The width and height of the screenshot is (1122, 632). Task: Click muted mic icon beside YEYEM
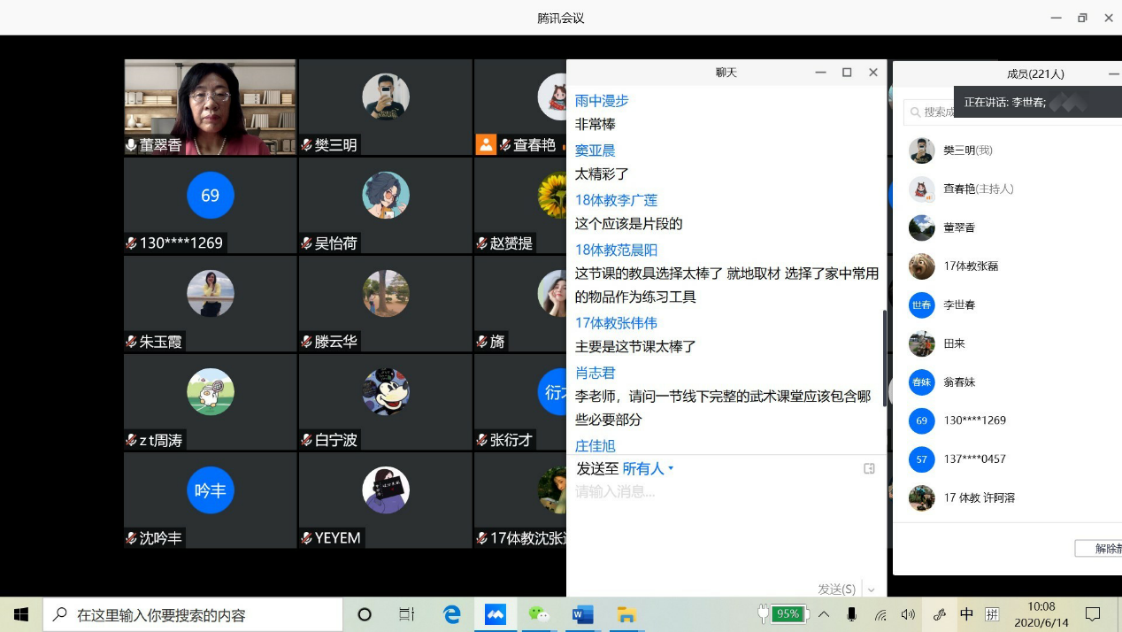307,538
